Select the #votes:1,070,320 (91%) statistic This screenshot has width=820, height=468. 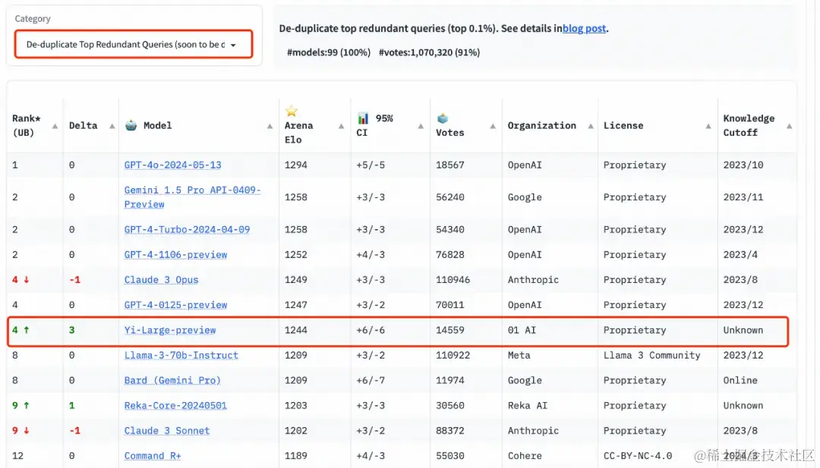[429, 52]
